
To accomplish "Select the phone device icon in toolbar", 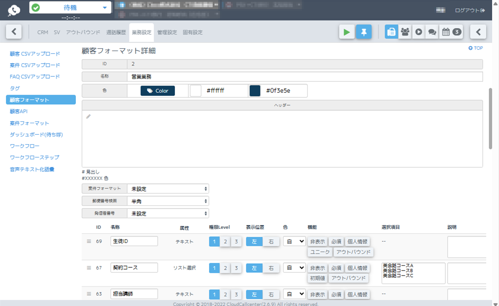I will pos(391,32).
